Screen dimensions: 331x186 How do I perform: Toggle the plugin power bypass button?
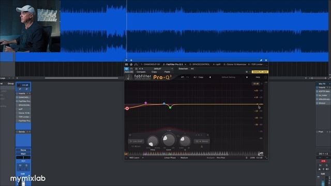click(126, 69)
